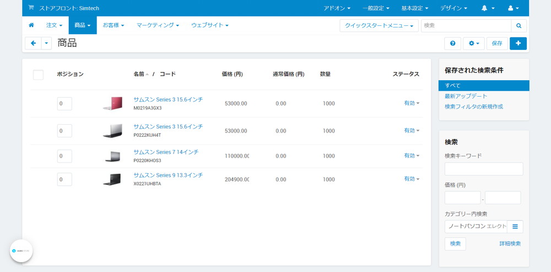This screenshot has width=551, height=272.
Task: Edit position field for サムスン Series 9
Action: pyautogui.click(x=64, y=180)
